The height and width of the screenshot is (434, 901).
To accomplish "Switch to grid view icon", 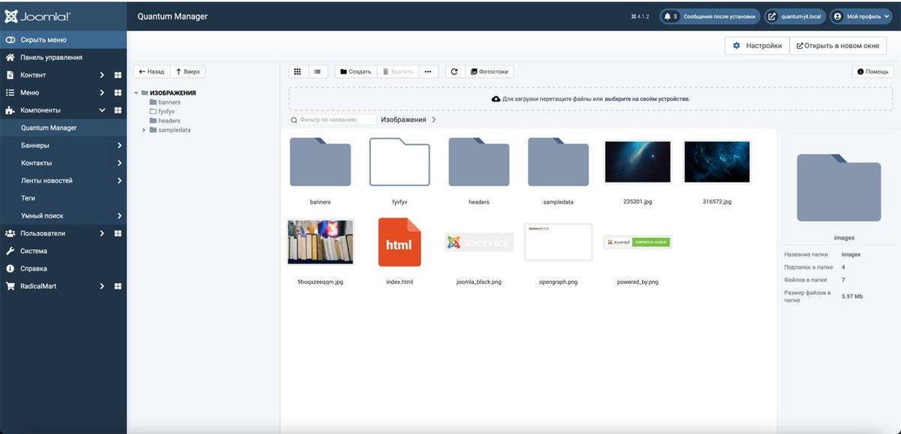I will point(297,71).
